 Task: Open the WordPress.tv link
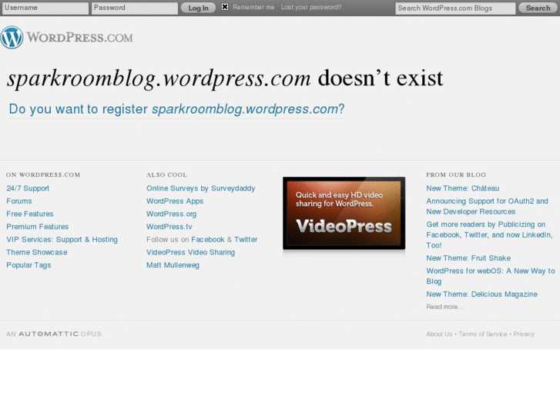click(169, 227)
